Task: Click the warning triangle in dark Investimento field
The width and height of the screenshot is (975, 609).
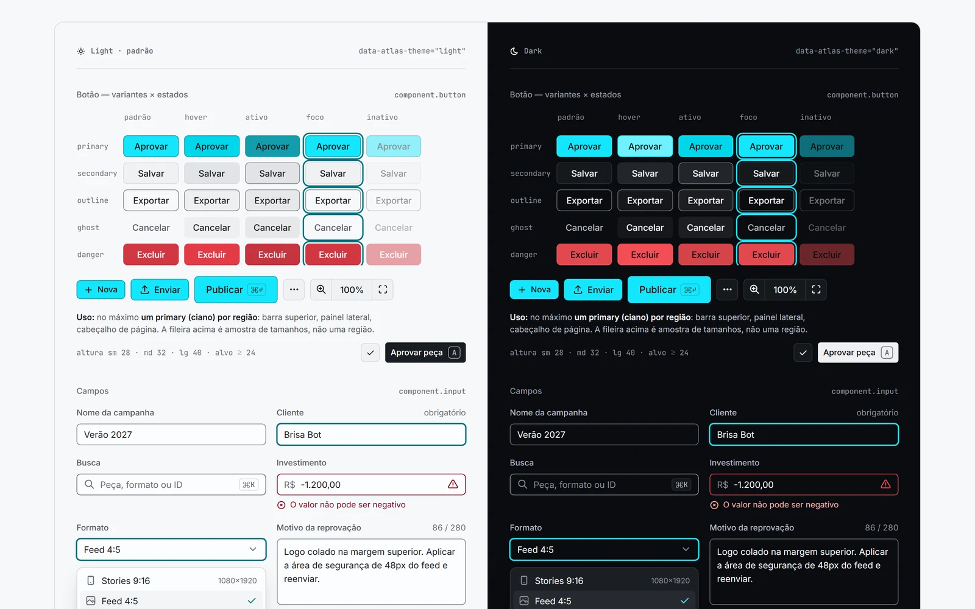Action: tap(885, 484)
